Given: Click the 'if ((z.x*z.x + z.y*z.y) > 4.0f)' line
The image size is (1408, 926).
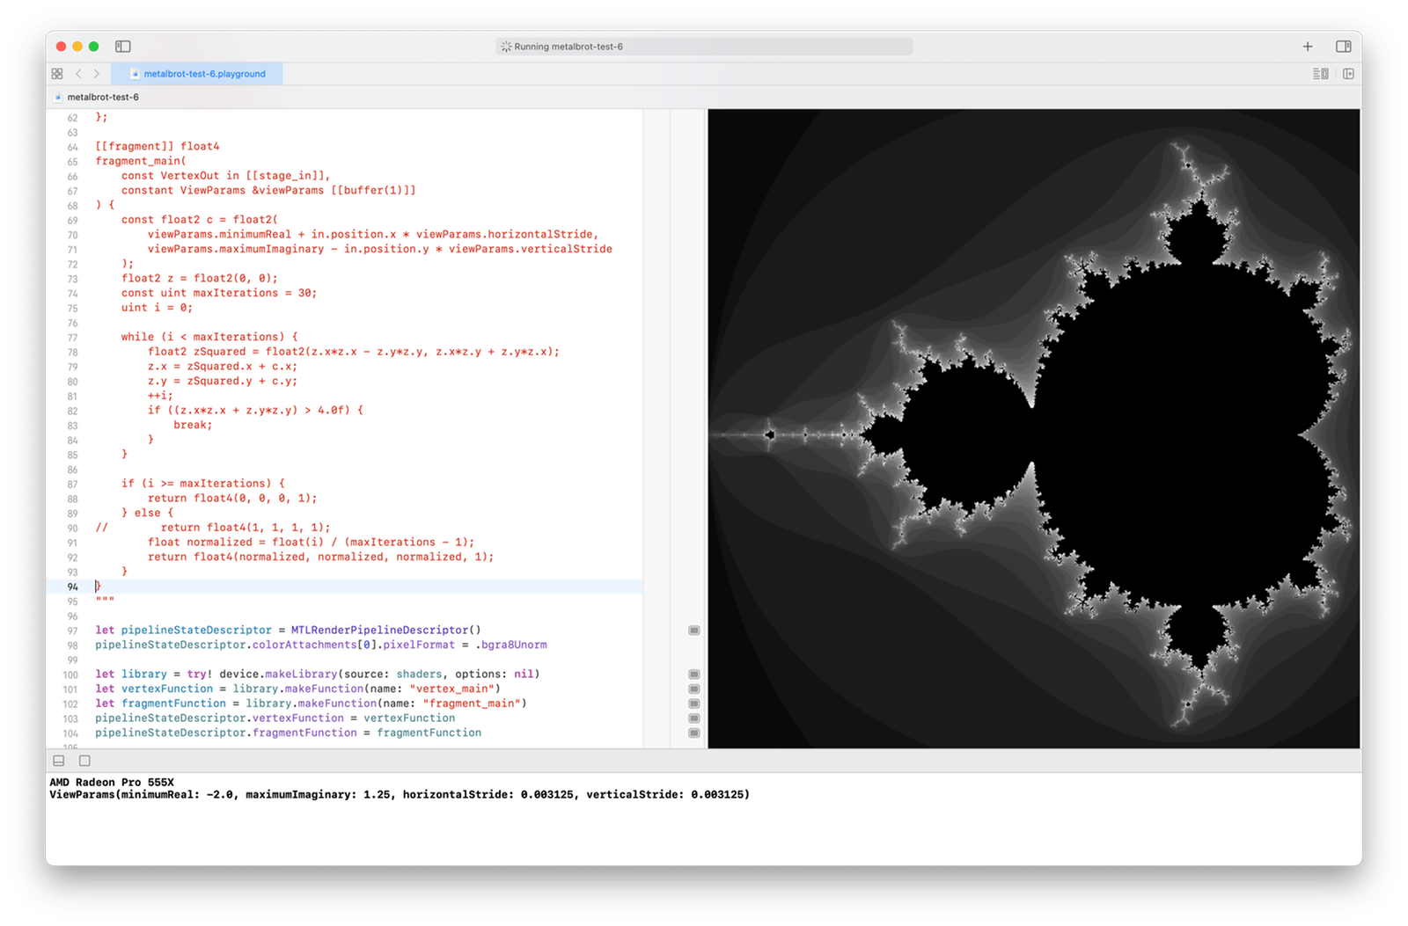Looking at the screenshot, I should 255,411.
